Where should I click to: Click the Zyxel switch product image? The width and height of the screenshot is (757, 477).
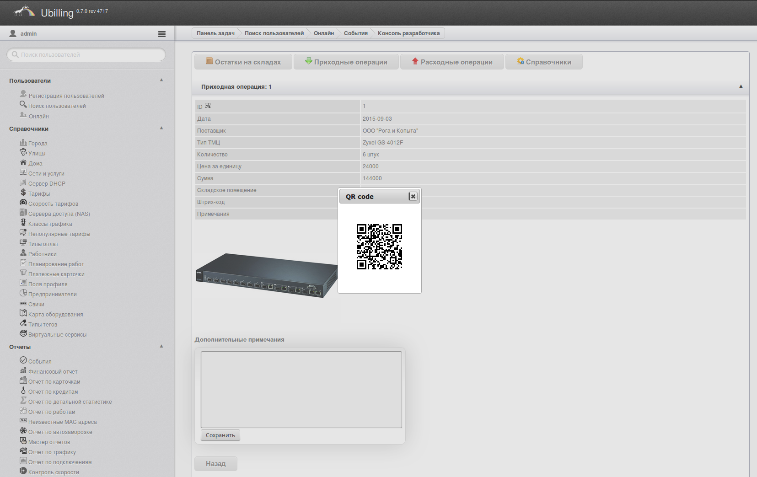(x=266, y=275)
